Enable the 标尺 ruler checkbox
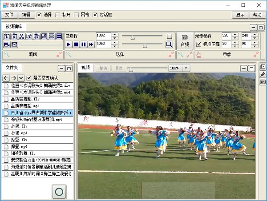Image resolution: width=267 pixels, height=201 pixels. (x=58, y=15)
